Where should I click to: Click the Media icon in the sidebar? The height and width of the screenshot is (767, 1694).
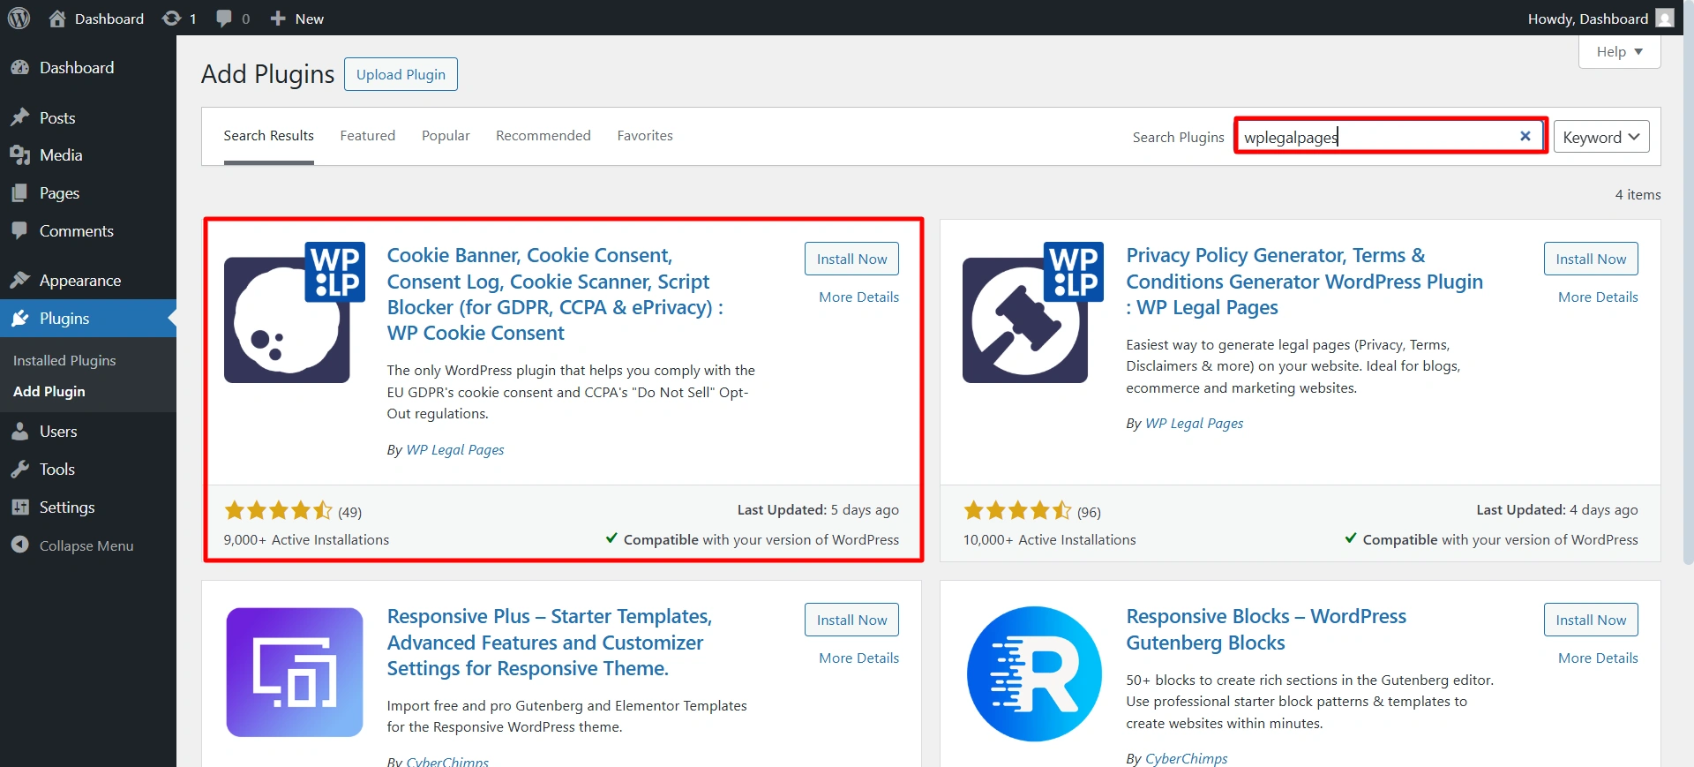[20, 155]
